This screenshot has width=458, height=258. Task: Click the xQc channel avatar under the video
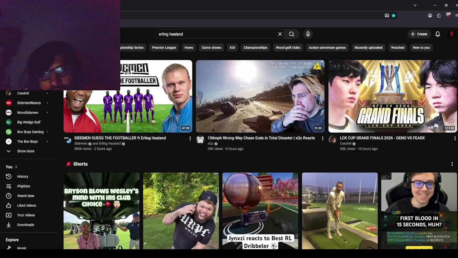[200, 140]
